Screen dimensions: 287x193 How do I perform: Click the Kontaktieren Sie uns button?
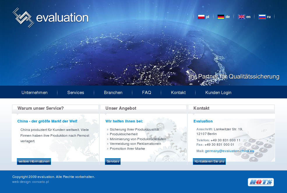click(x=209, y=161)
